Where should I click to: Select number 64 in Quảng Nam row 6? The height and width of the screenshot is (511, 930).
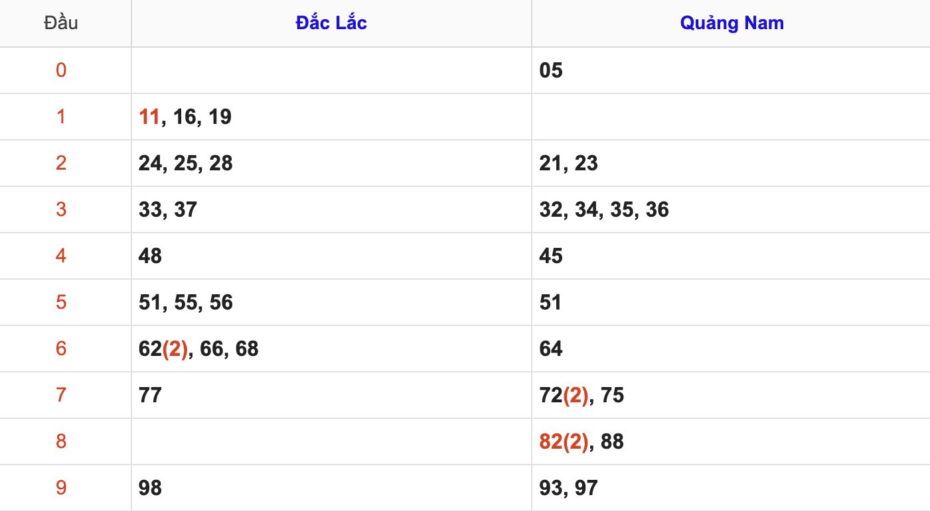click(x=551, y=349)
